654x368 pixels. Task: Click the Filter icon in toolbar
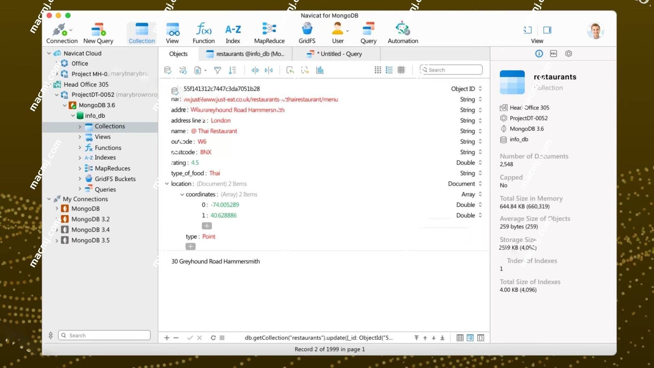(217, 70)
